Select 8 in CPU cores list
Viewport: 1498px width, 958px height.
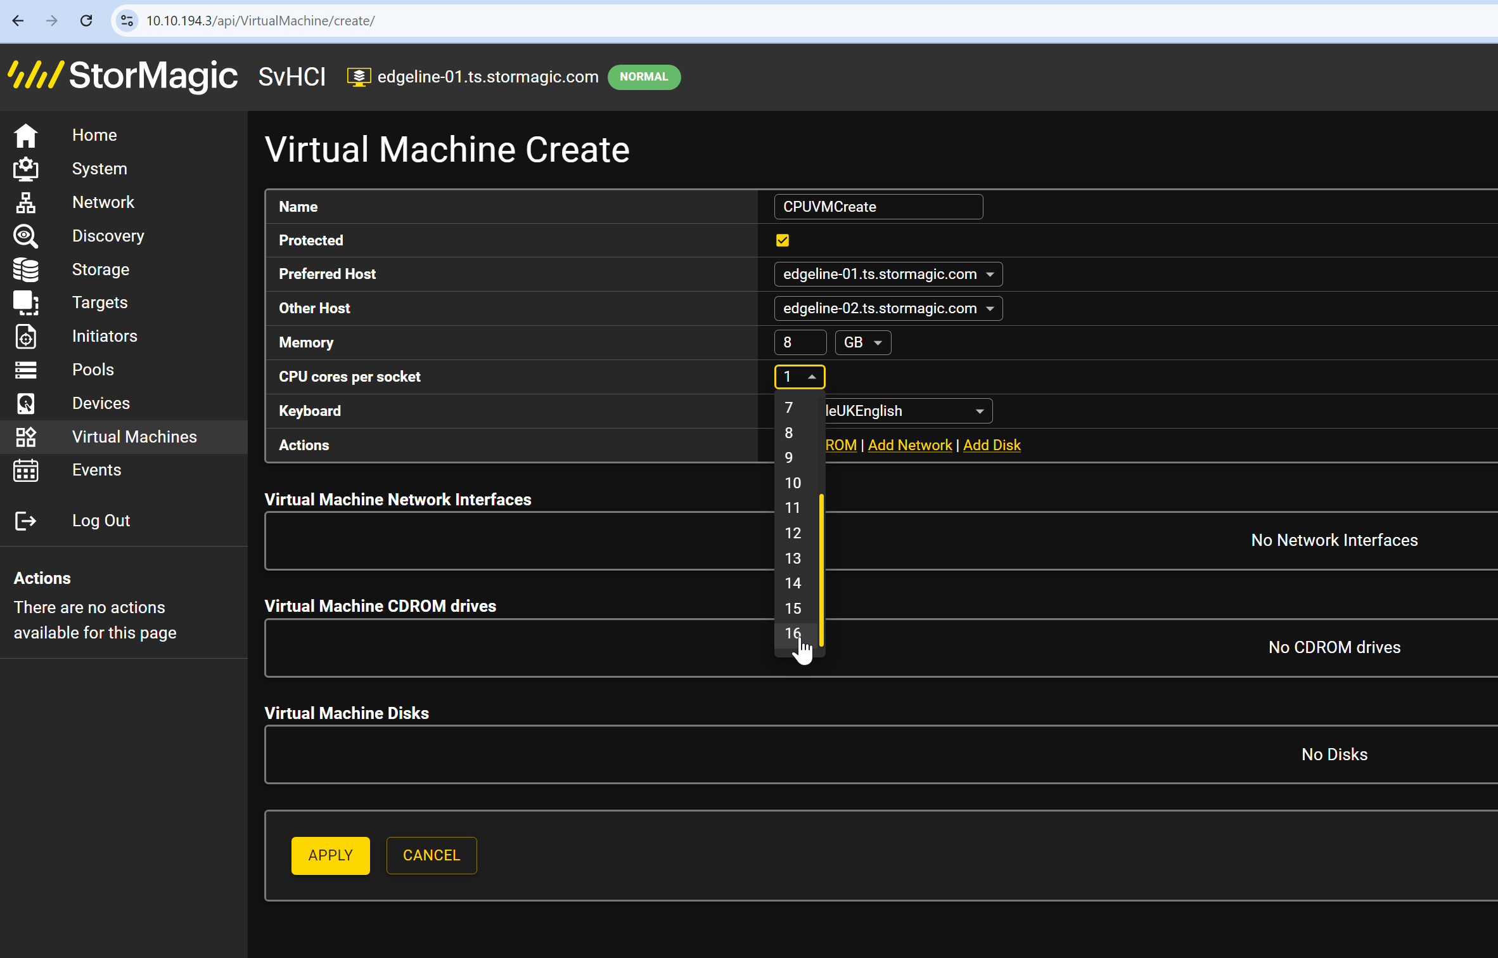point(797,433)
